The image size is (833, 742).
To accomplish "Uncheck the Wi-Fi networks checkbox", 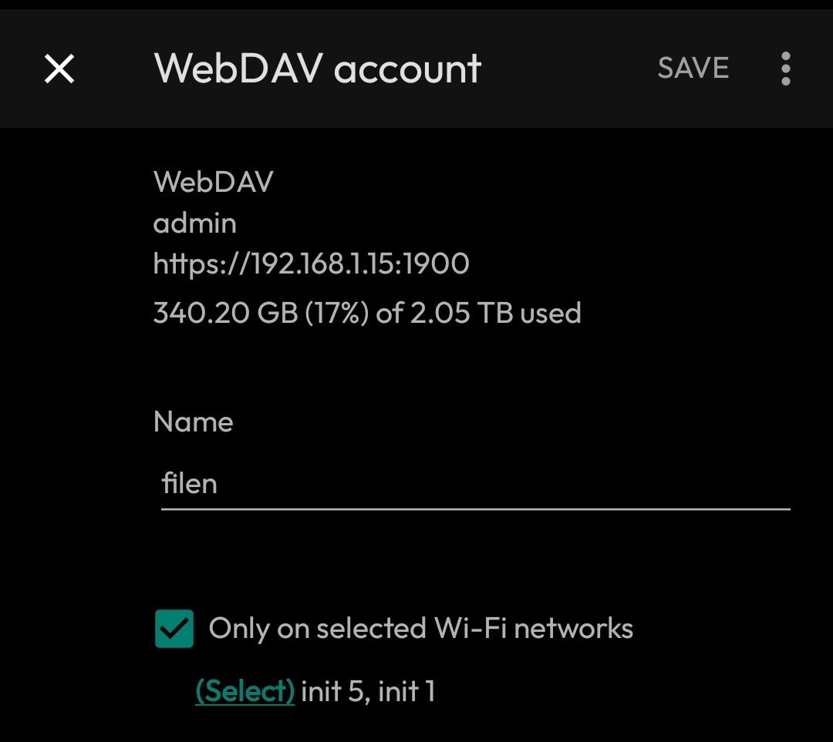I will coord(174,628).
